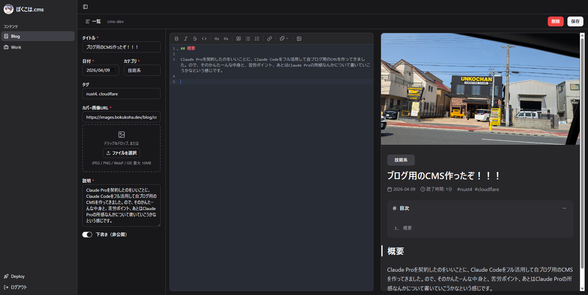The height and width of the screenshot is (295, 588).
Task: Collapse the sidebar with the panel icon
Action: coord(85,6)
